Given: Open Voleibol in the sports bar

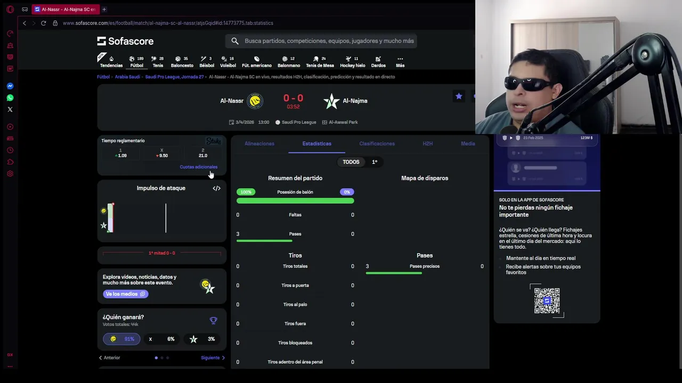Looking at the screenshot, I should (x=228, y=62).
